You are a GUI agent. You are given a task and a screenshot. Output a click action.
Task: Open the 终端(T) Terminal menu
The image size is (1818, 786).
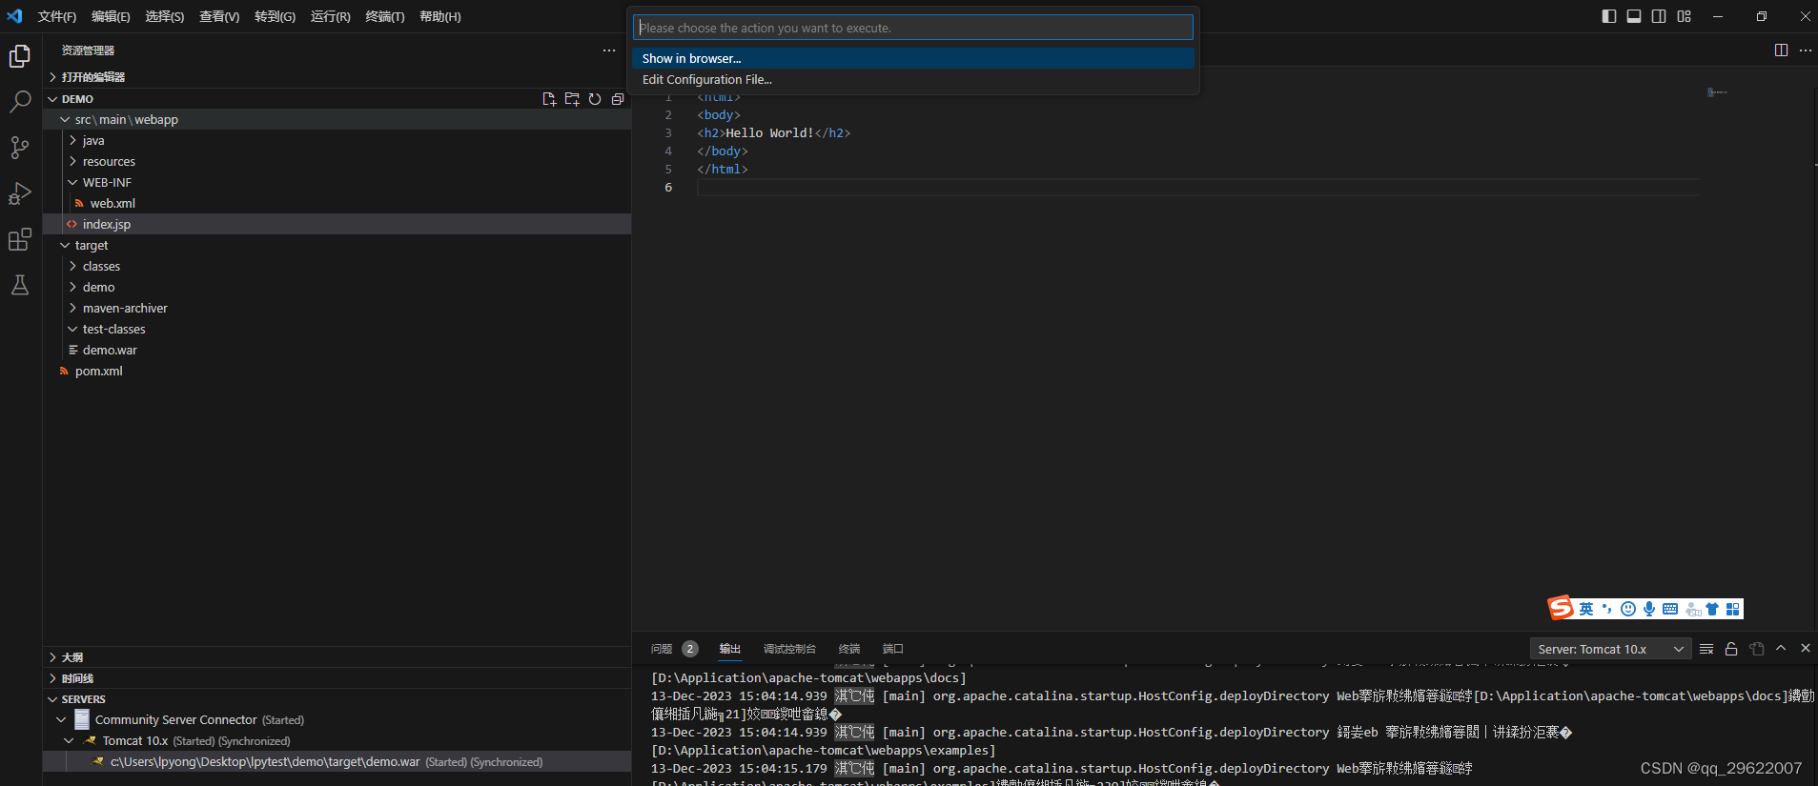(385, 16)
